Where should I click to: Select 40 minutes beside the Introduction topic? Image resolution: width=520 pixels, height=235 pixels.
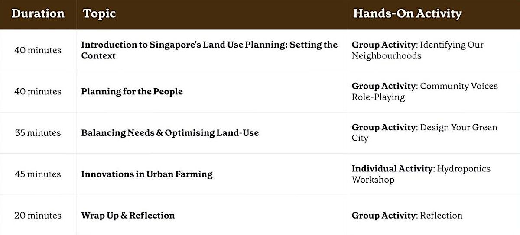pyautogui.click(x=38, y=50)
